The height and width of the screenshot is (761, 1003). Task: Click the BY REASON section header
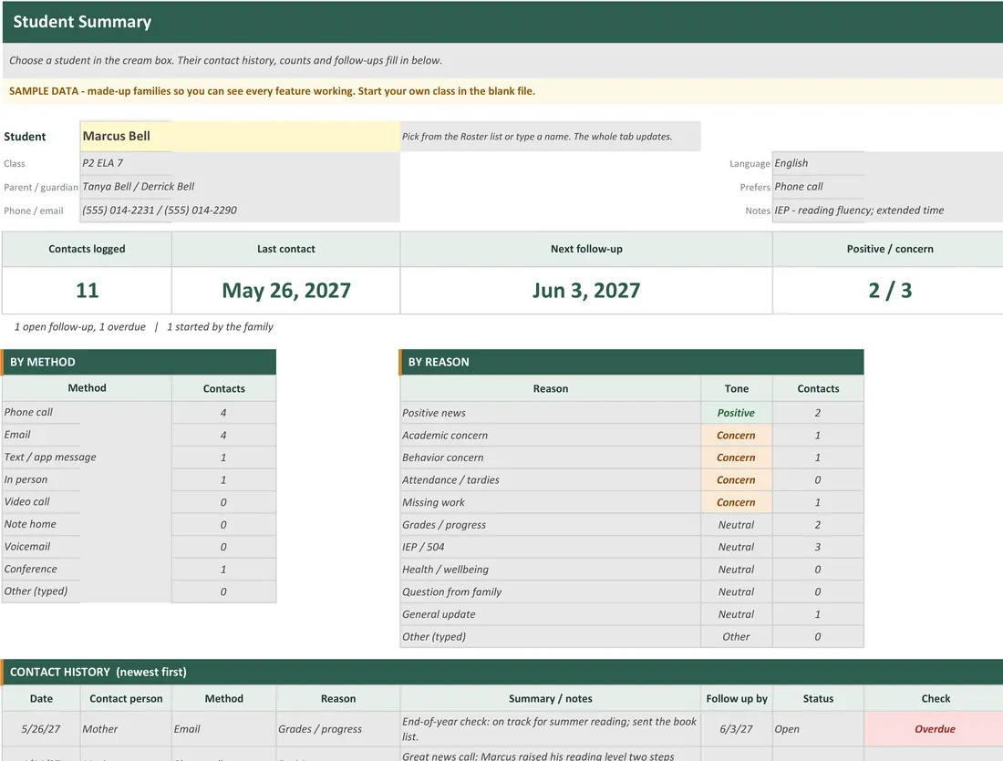[631, 362]
